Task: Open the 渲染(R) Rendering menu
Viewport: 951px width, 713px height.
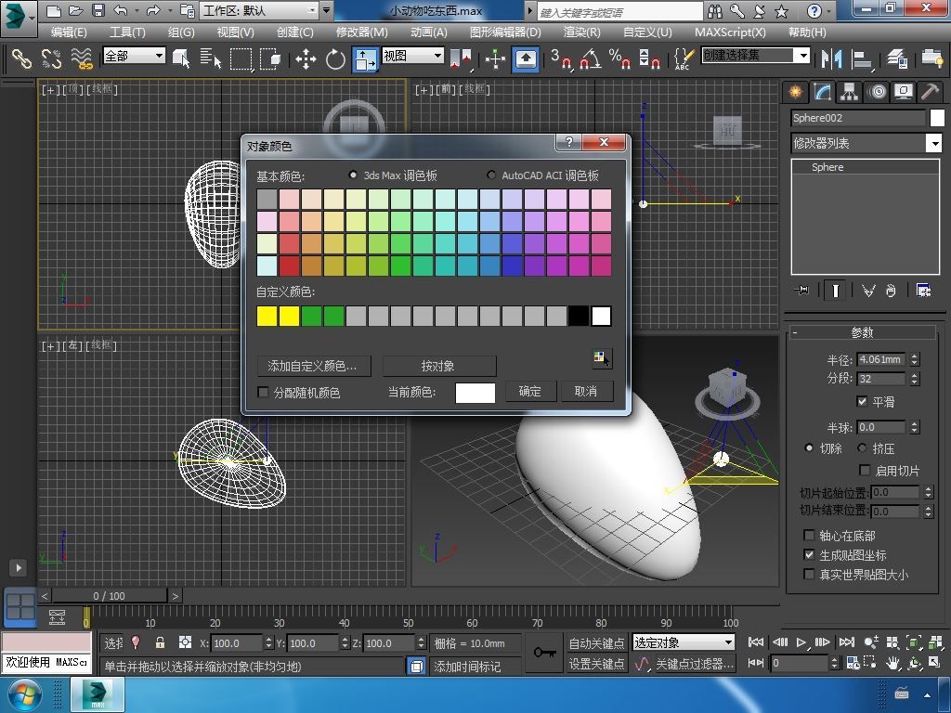Action: pyautogui.click(x=581, y=32)
